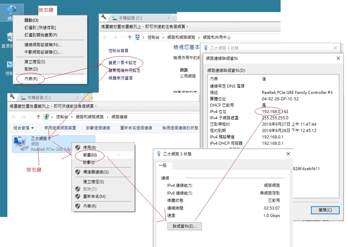Click the 詳細資料(E)... button
This screenshot has width=348, height=247.
pyautogui.click(x=185, y=226)
